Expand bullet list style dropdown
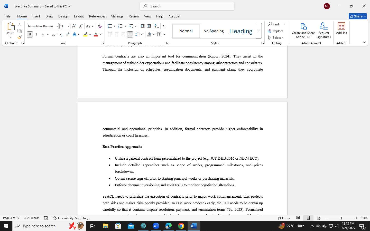The height and width of the screenshot is (231, 370). tap(115, 26)
